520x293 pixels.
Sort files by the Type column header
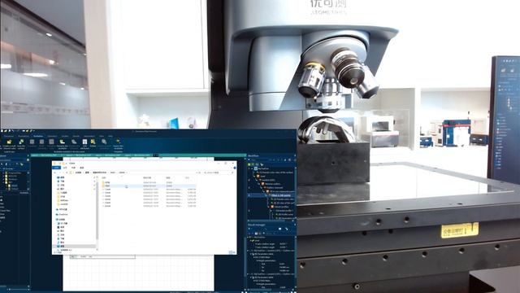tap(168, 178)
